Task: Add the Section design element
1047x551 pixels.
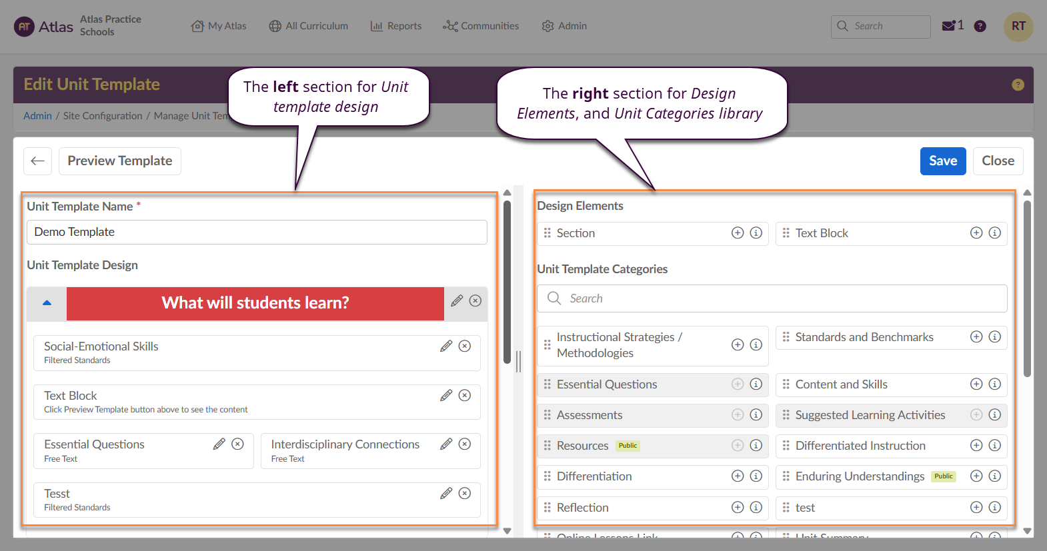Action: coord(738,233)
